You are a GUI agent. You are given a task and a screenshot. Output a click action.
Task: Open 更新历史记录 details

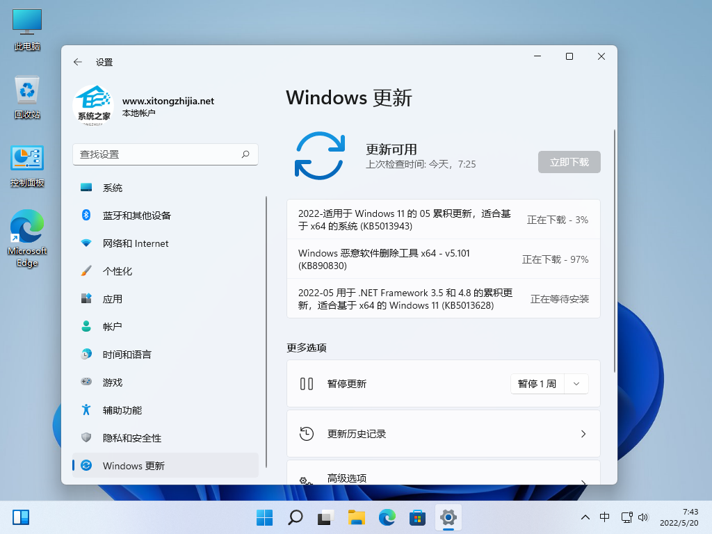pyautogui.click(x=443, y=433)
